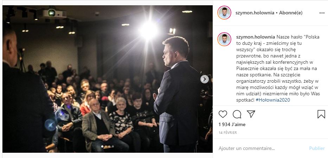Share the post using the paper plane icon
Image resolution: width=328 pixels, height=158 pixels.
point(251,114)
